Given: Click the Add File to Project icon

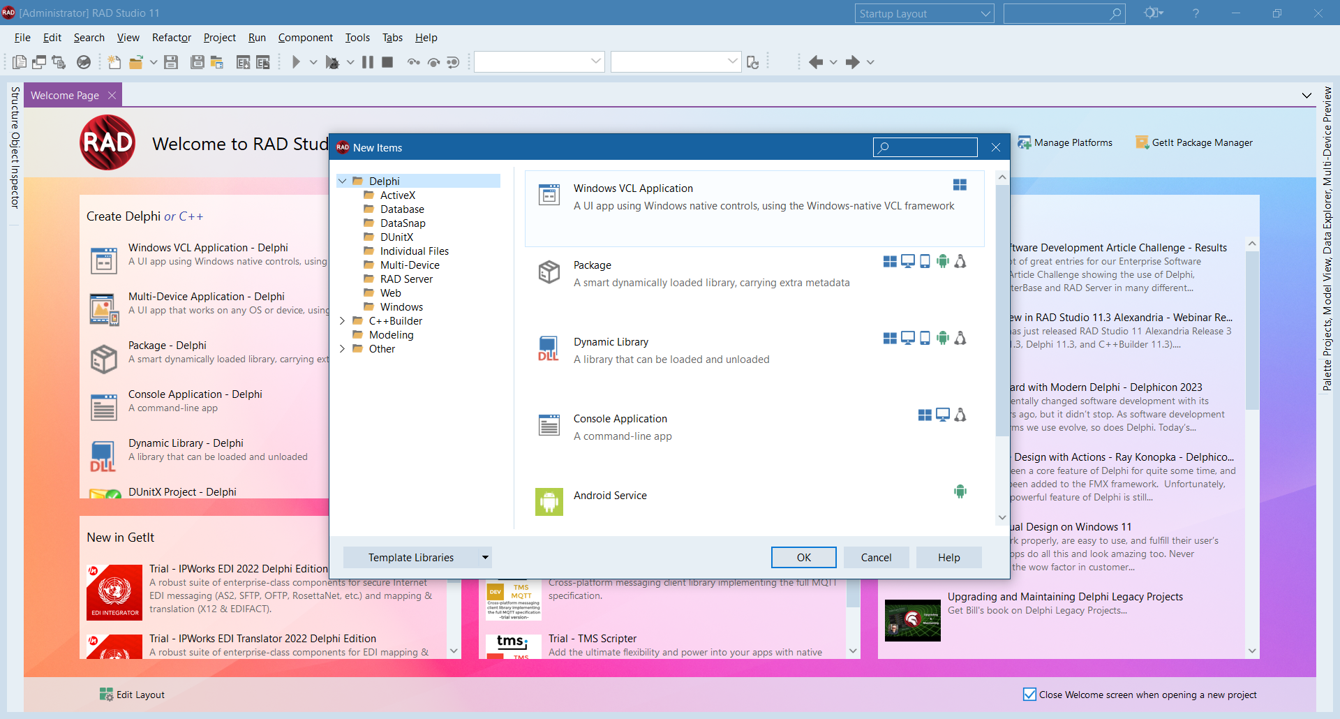Looking at the screenshot, I should (243, 62).
